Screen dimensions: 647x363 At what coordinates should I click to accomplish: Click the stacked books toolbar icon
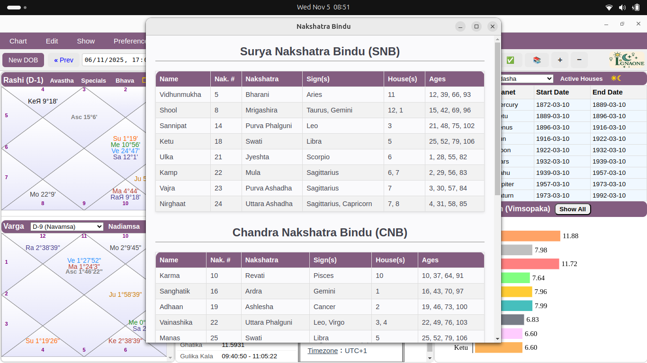[x=537, y=60]
